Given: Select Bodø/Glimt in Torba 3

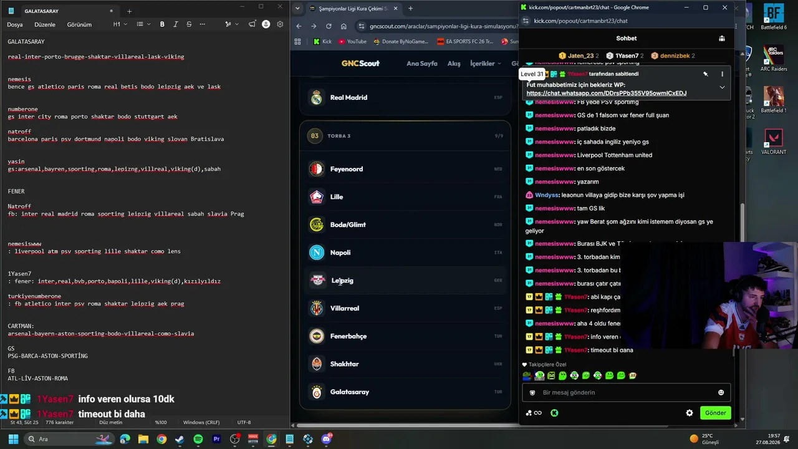Looking at the screenshot, I should coord(405,224).
